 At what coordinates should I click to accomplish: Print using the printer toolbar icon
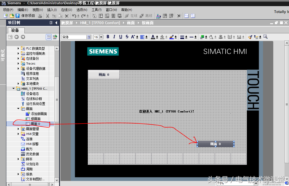[40, 16]
